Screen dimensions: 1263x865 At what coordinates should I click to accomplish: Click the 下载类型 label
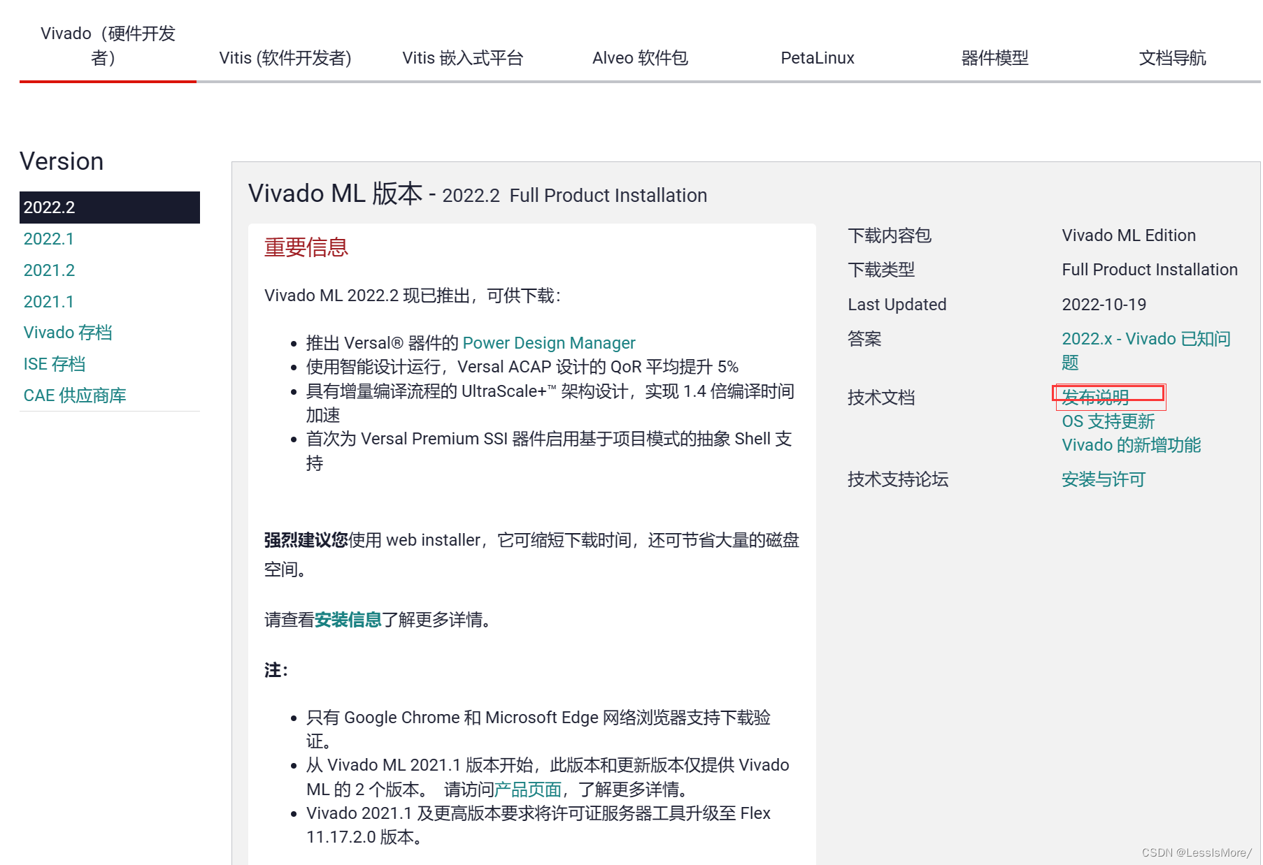(x=881, y=270)
